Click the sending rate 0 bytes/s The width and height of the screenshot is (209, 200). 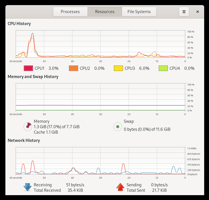(x=159, y=185)
